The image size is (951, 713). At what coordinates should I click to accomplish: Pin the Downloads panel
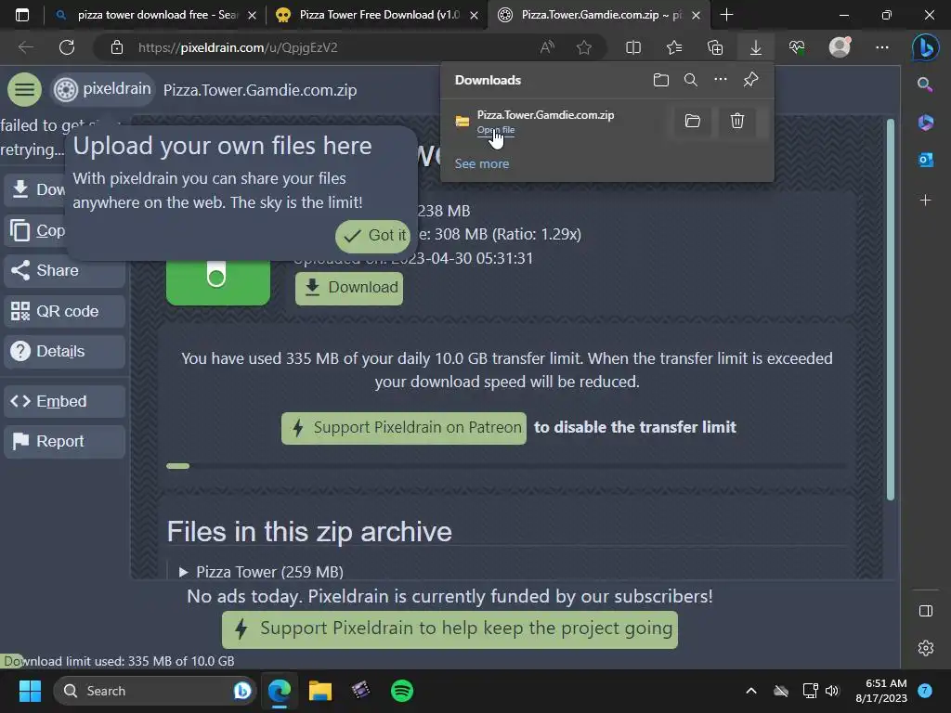pyautogui.click(x=750, y=80)
